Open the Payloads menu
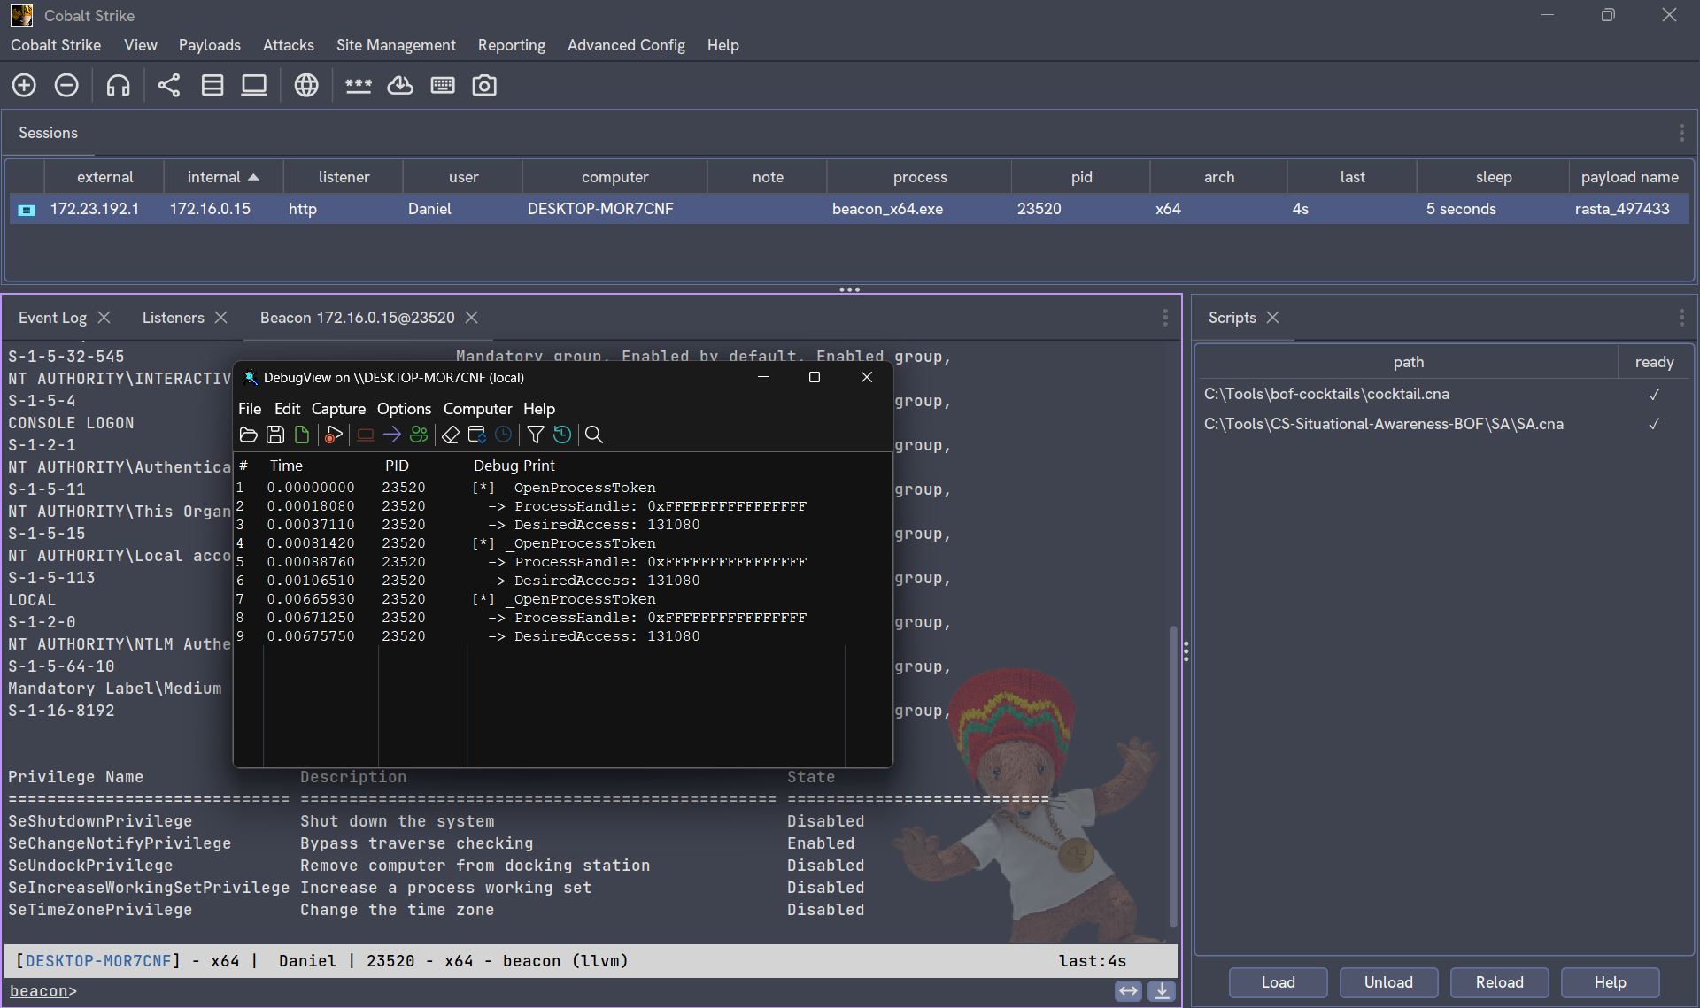 coord(210,45)
